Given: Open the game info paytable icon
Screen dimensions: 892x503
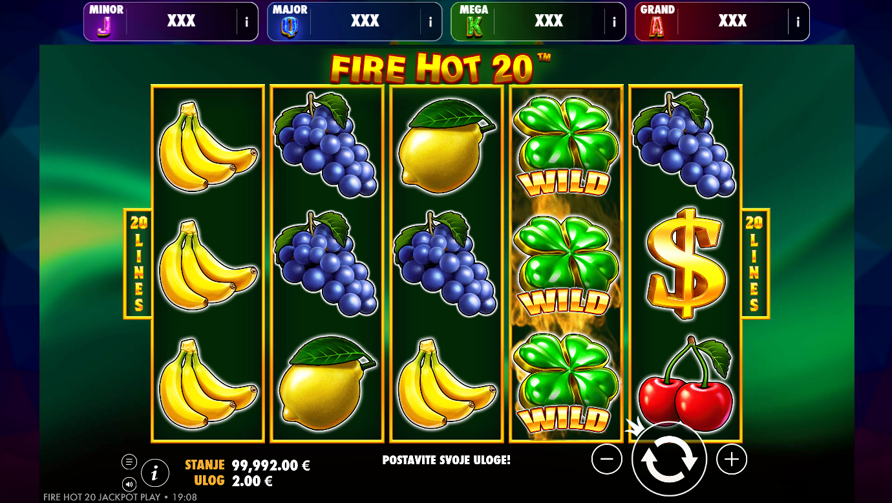Looking at the screenshot, I should (154, 473).
